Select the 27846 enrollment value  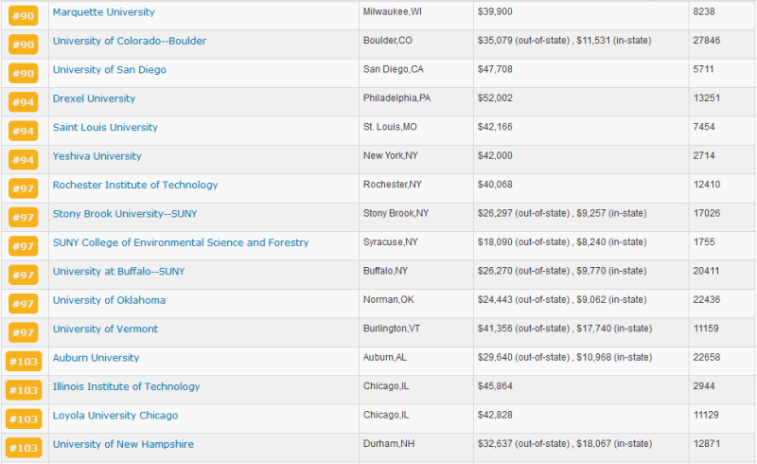tap(707, 41)
